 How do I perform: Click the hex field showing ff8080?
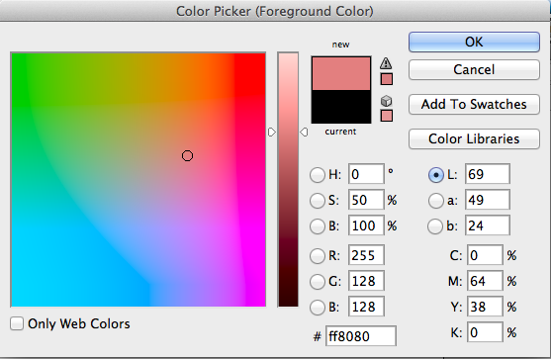[361, 336]
